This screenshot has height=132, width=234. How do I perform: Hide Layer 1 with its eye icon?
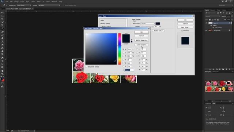click(206, 23)
